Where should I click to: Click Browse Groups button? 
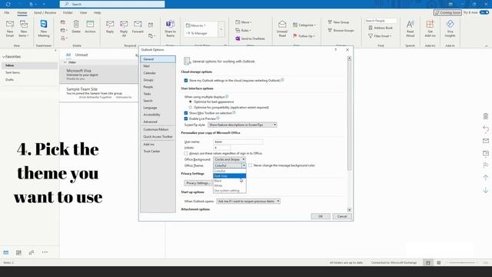(341, 31)
